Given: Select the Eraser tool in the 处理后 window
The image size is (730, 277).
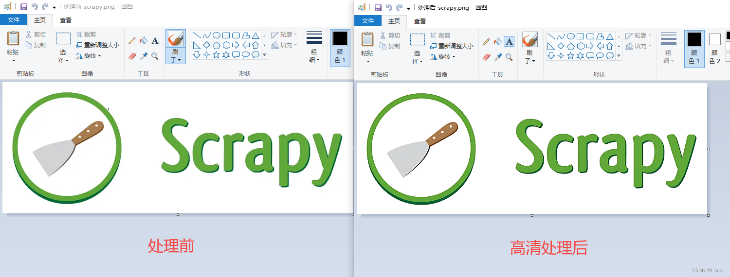Looking at the screenshot, I should (486, 57).
